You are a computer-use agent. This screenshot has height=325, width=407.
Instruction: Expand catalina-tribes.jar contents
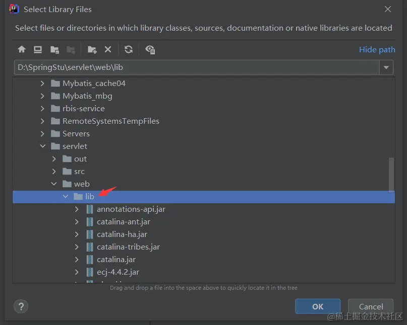pos(77,247)
